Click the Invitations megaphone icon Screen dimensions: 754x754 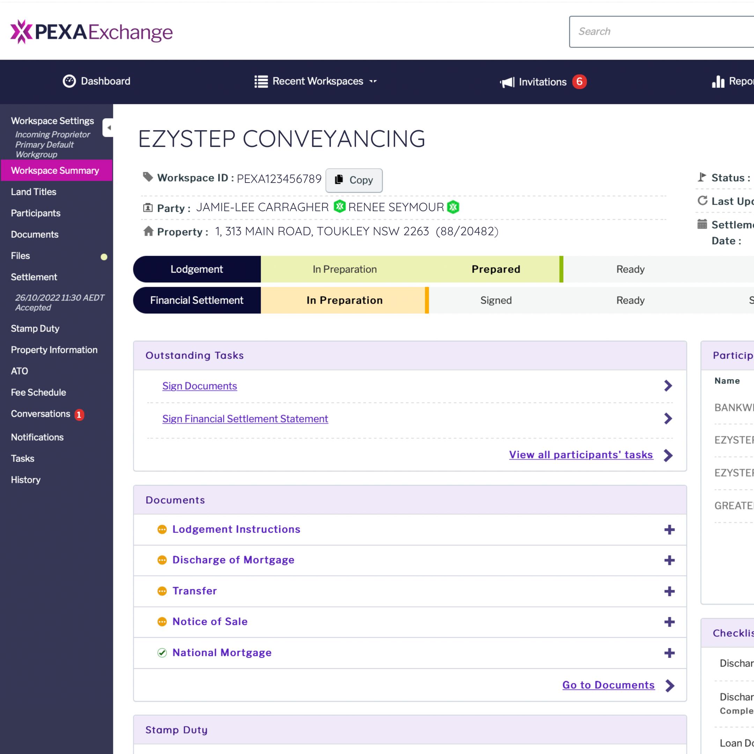[x=507, y=82]
